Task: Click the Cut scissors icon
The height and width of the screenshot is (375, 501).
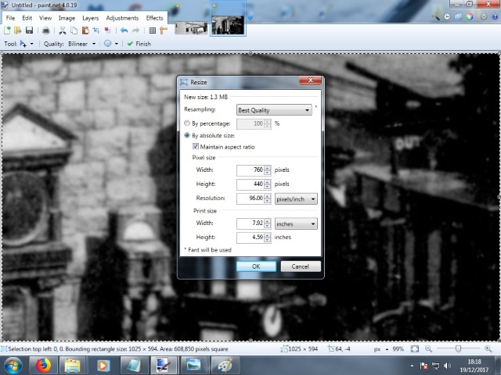Action: click(63, 30)
